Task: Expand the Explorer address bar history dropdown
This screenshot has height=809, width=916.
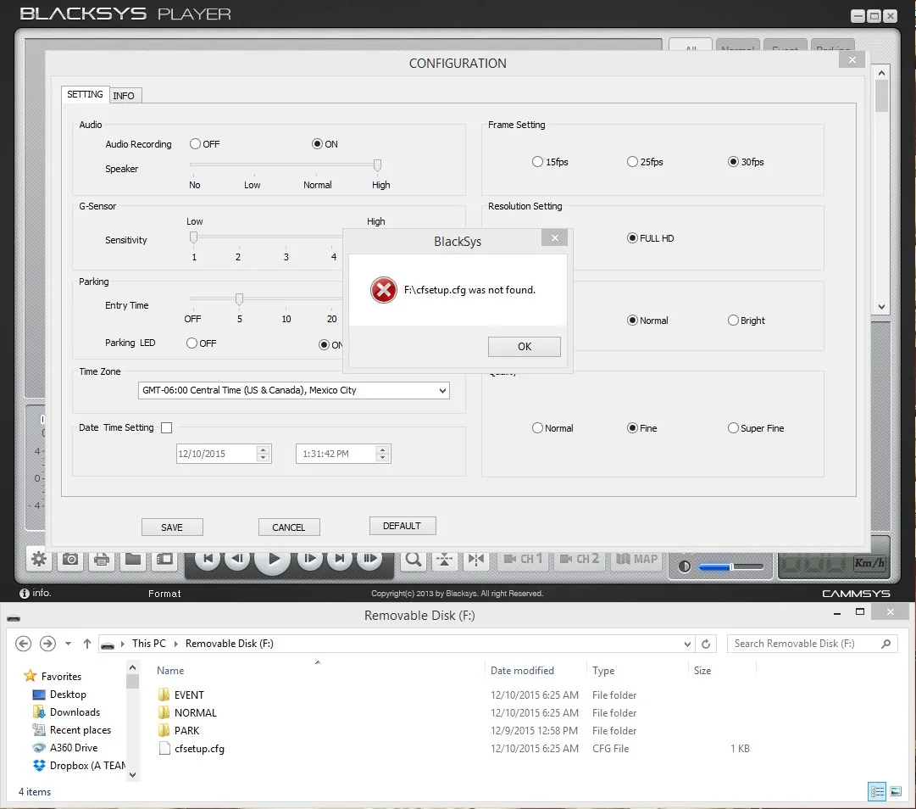Action: click(687, 644)
